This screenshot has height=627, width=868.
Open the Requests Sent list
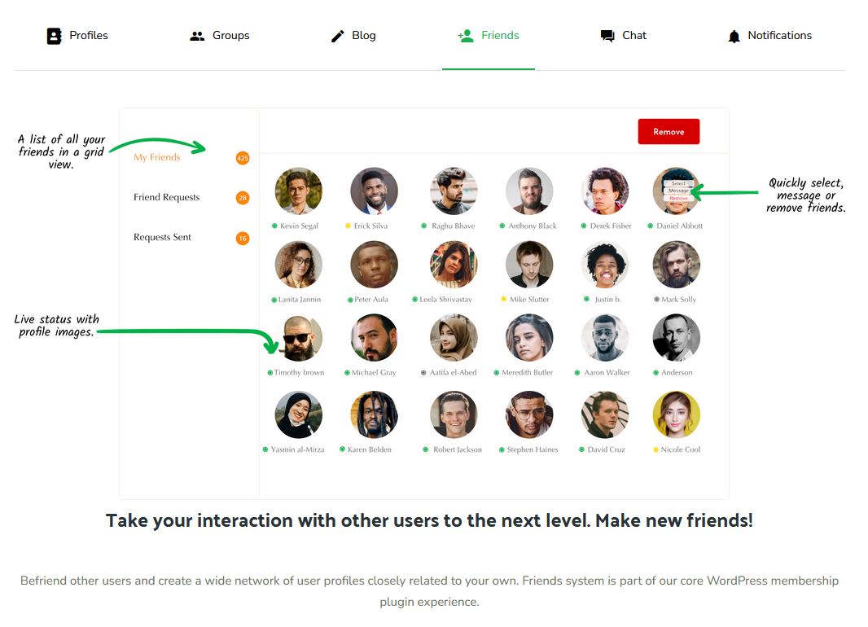(x=162, y=237)
